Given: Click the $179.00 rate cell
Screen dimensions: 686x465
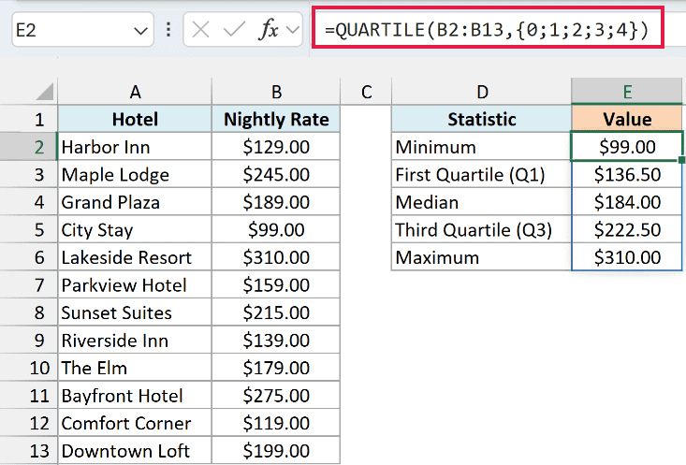Looking at the screenshot, I should tap(276, 368).
